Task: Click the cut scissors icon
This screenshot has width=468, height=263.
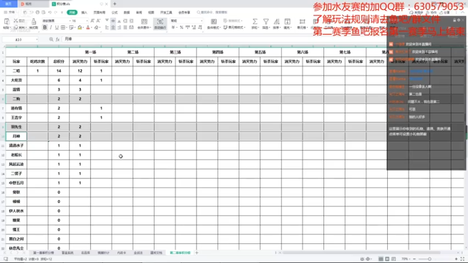Action: (16, 21)
